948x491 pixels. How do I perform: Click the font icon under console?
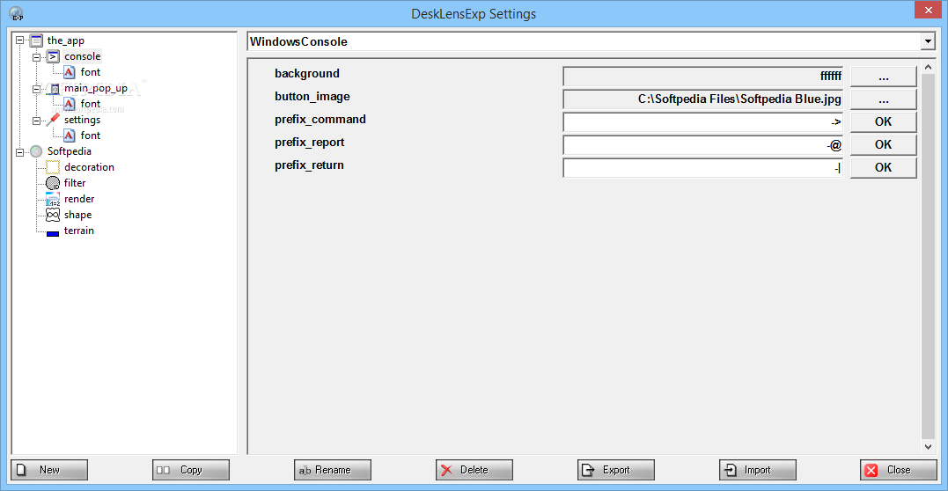pyautogui.click(x=70, y=72)
